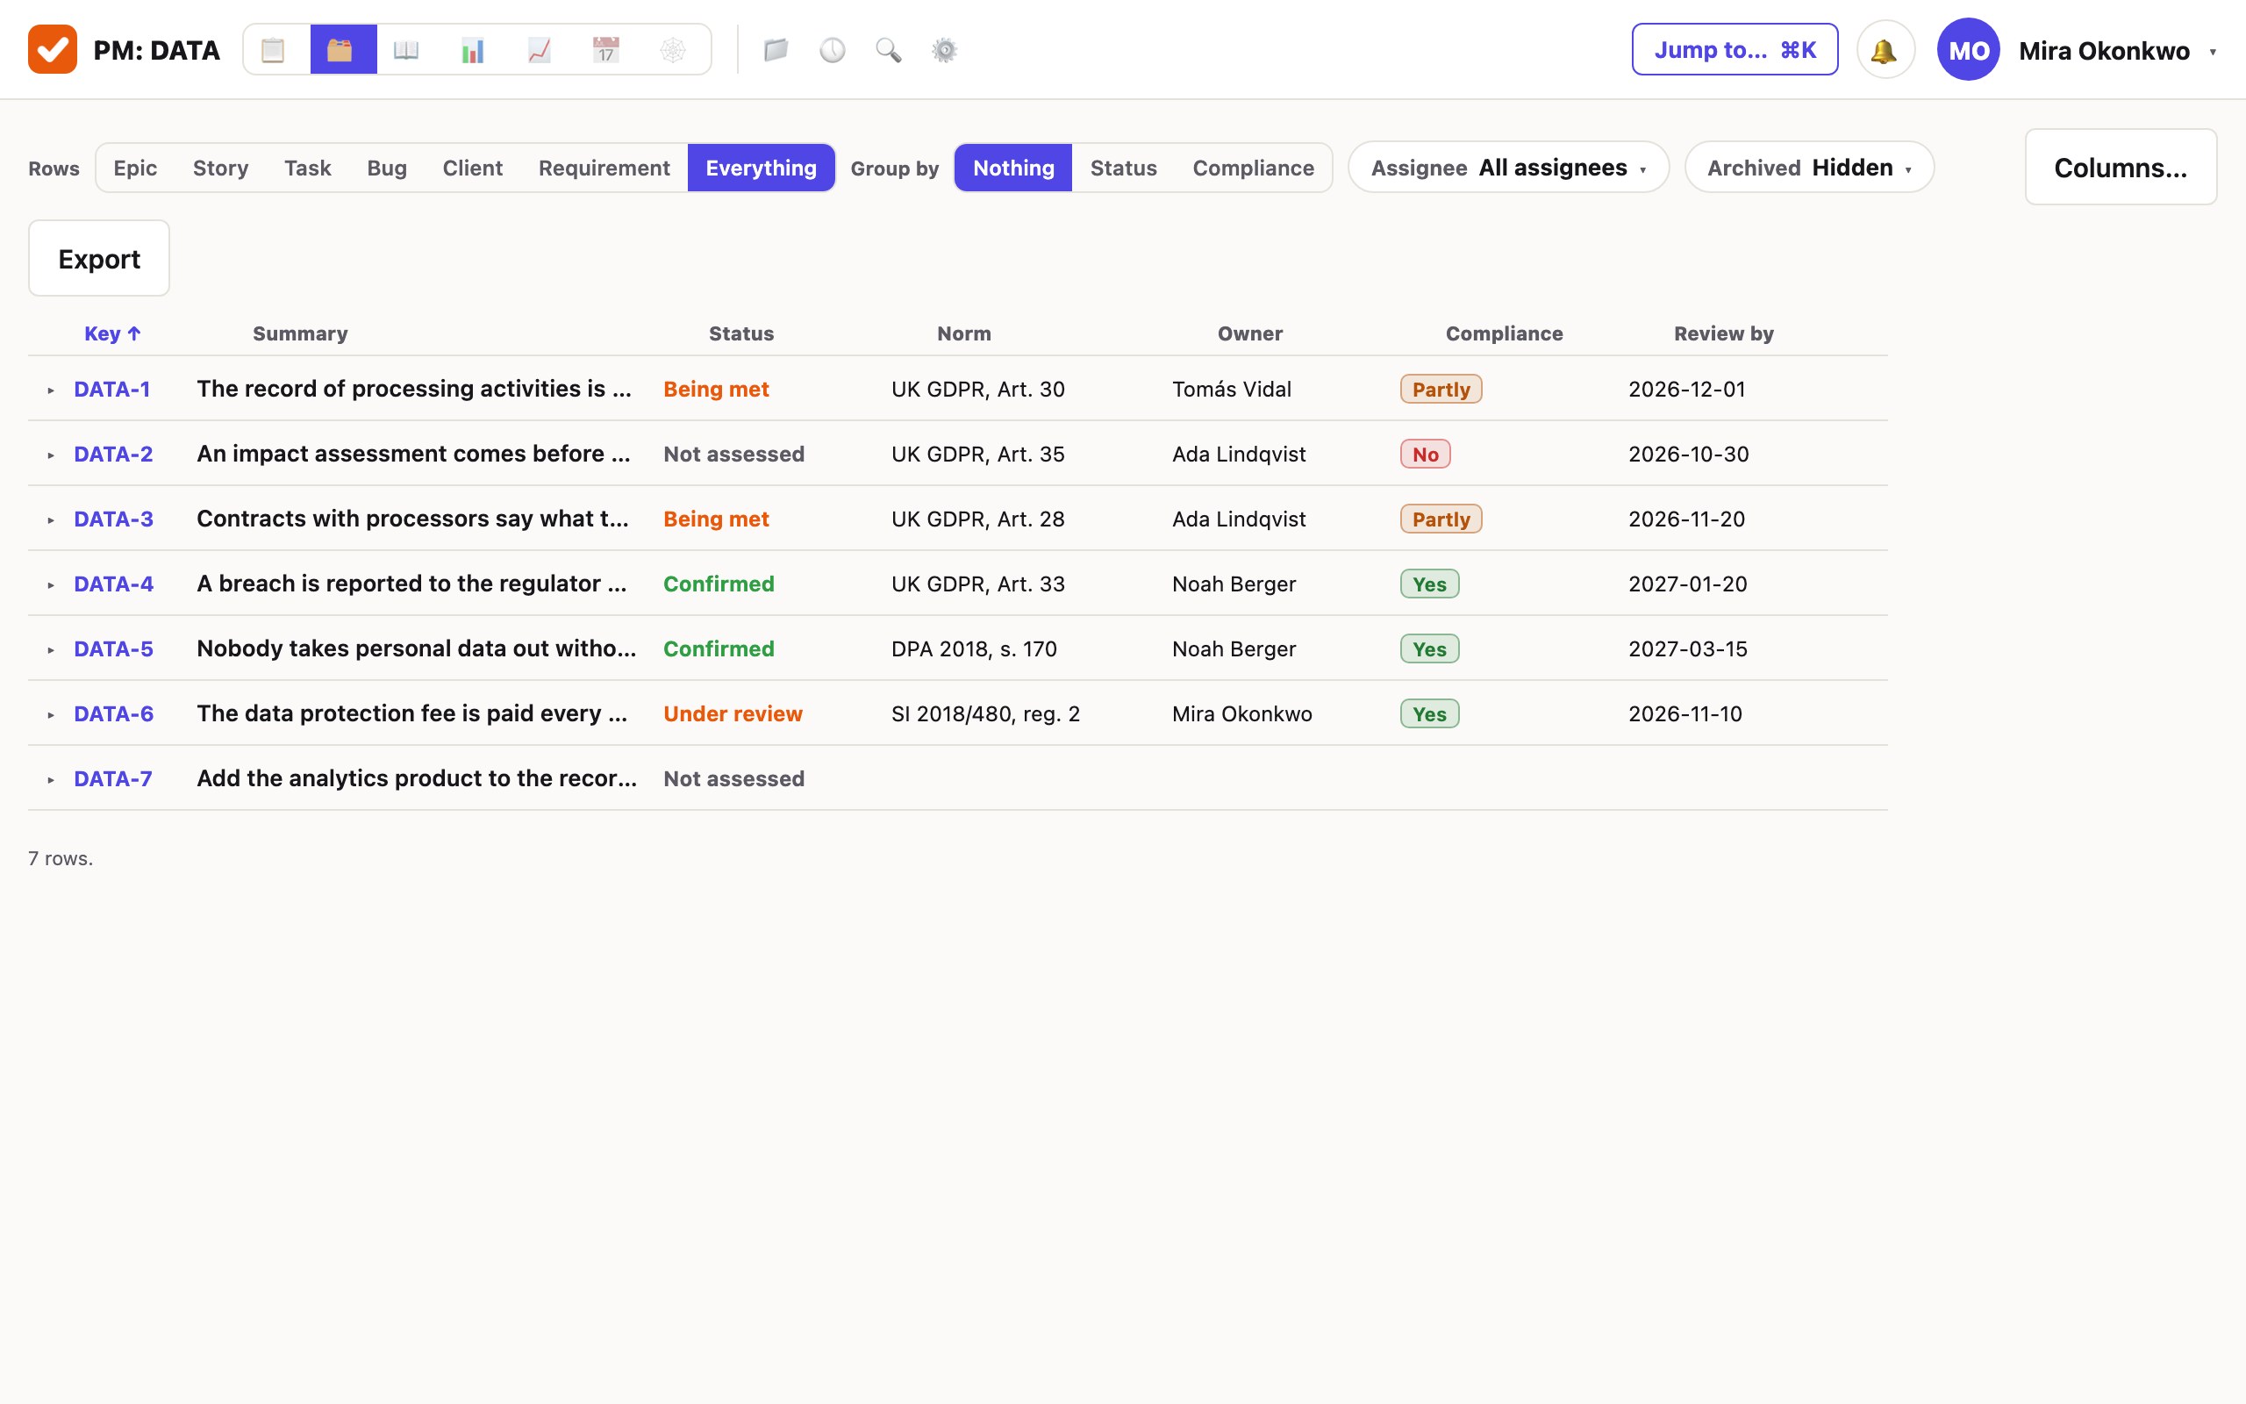Click the magnifying glass search icon
The height and width of the screenshot is (1404, 2246).
(888, 50)
